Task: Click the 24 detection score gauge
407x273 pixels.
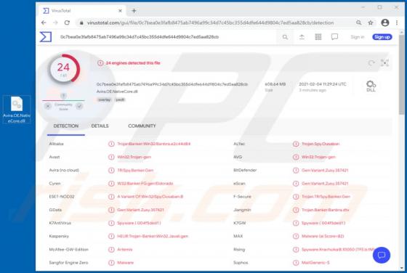Action: point(64,69)
